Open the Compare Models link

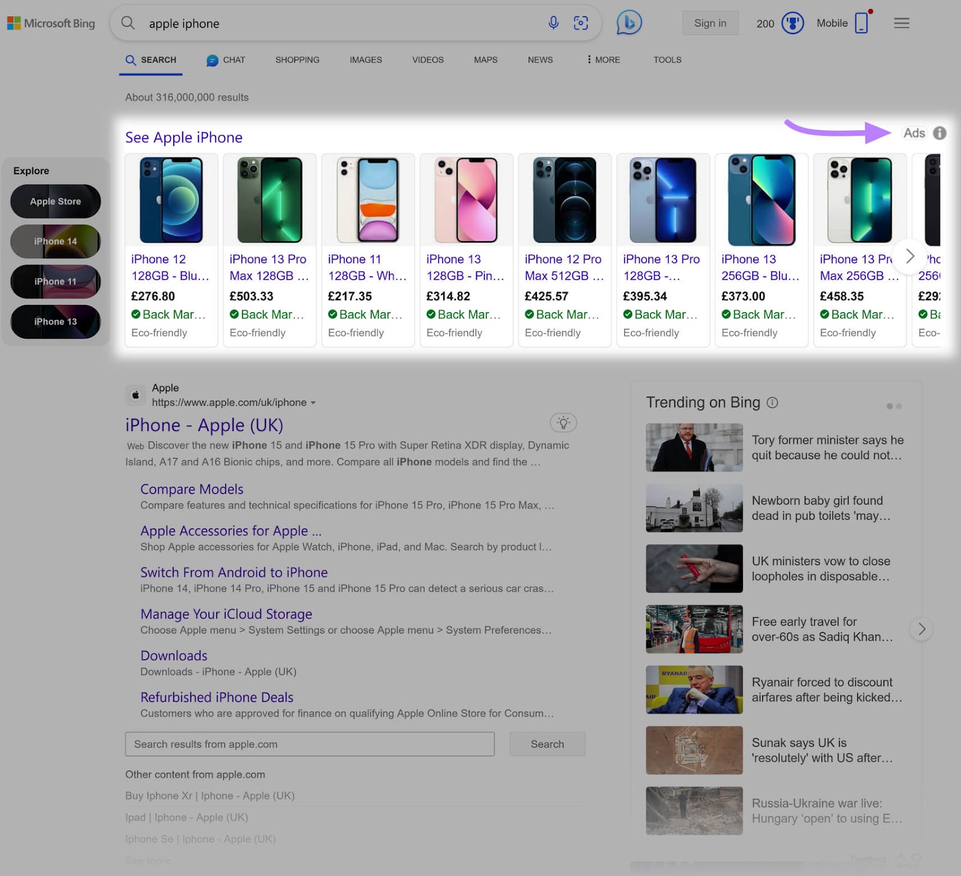[191, 489]
